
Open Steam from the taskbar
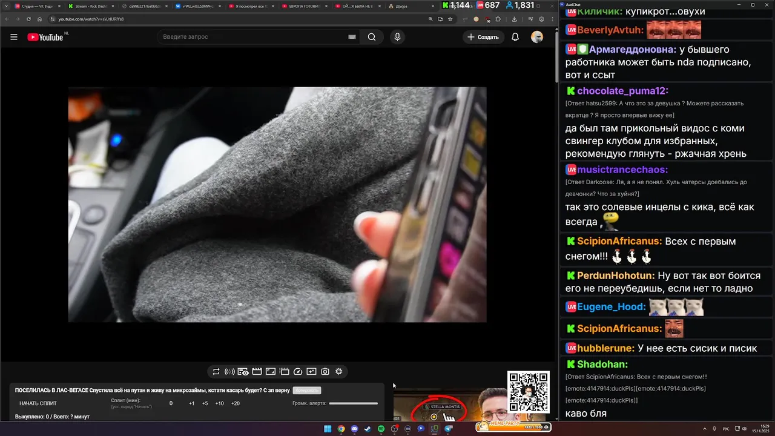click(368, 429)
